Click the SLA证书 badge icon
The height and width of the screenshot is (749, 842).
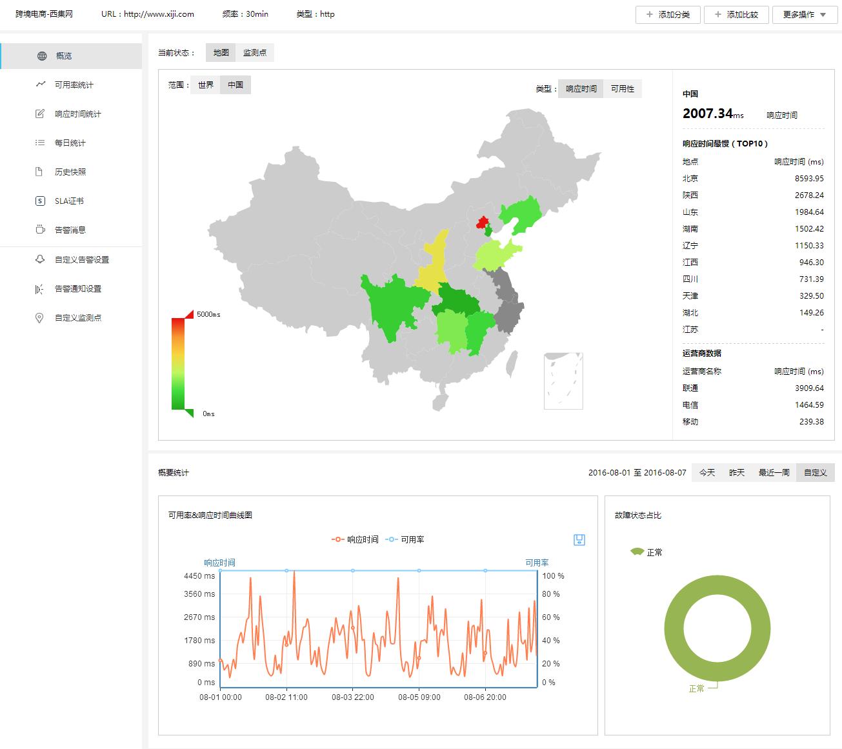(x=40, y=201)
